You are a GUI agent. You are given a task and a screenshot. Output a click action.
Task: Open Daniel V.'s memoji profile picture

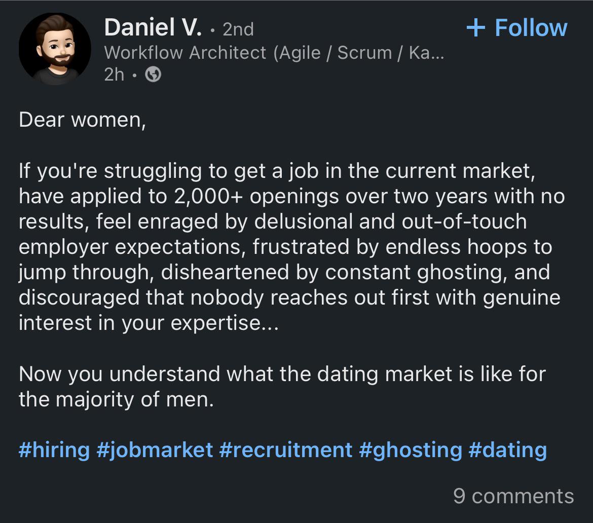coord(55,49)
